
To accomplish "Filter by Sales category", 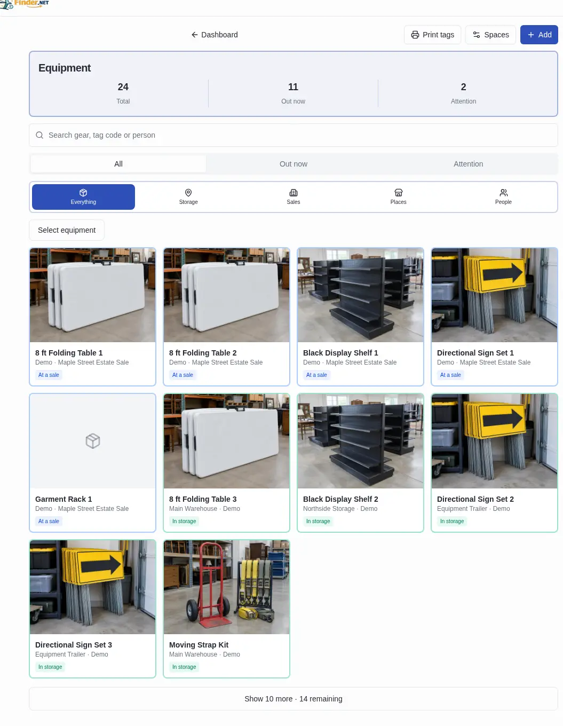I will click(294, 197).
